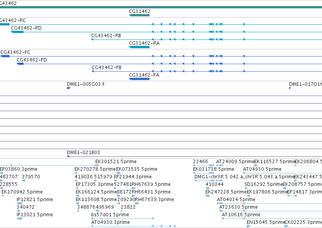This screenshot has width=322, height=228.
Task: Select the 410344 feature label
Action: tap(215, 184)
